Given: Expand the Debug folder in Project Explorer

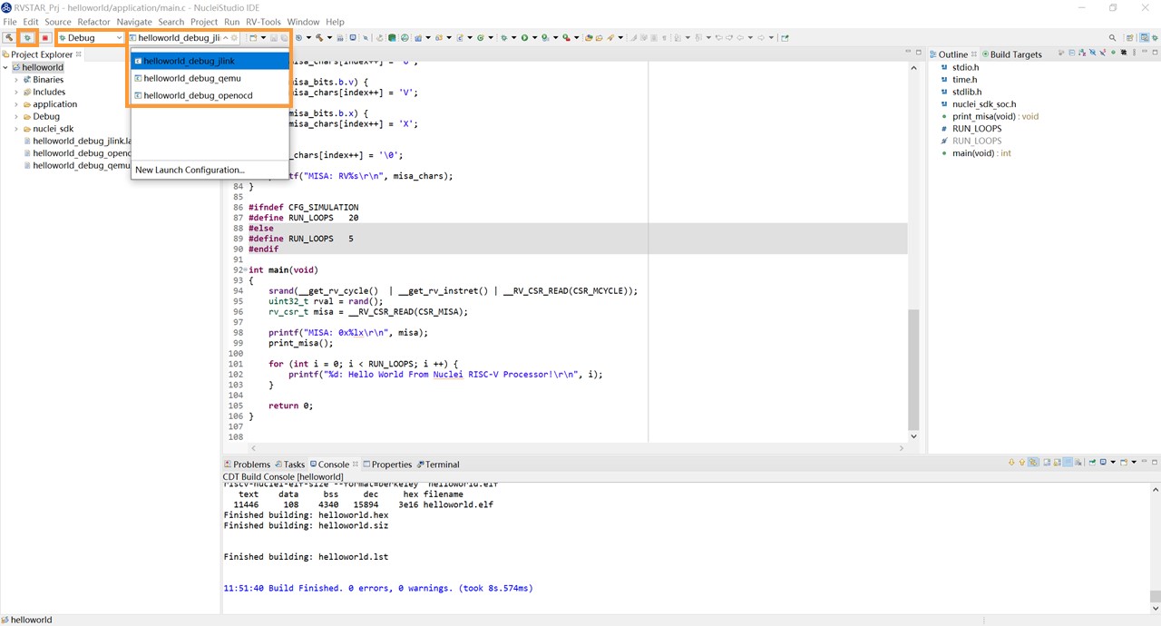Looking at the screenshot, I should click(x=15, y=116).
